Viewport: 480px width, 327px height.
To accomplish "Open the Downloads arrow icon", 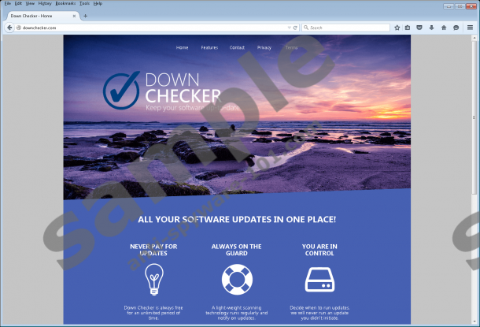I will coord(431,27).
